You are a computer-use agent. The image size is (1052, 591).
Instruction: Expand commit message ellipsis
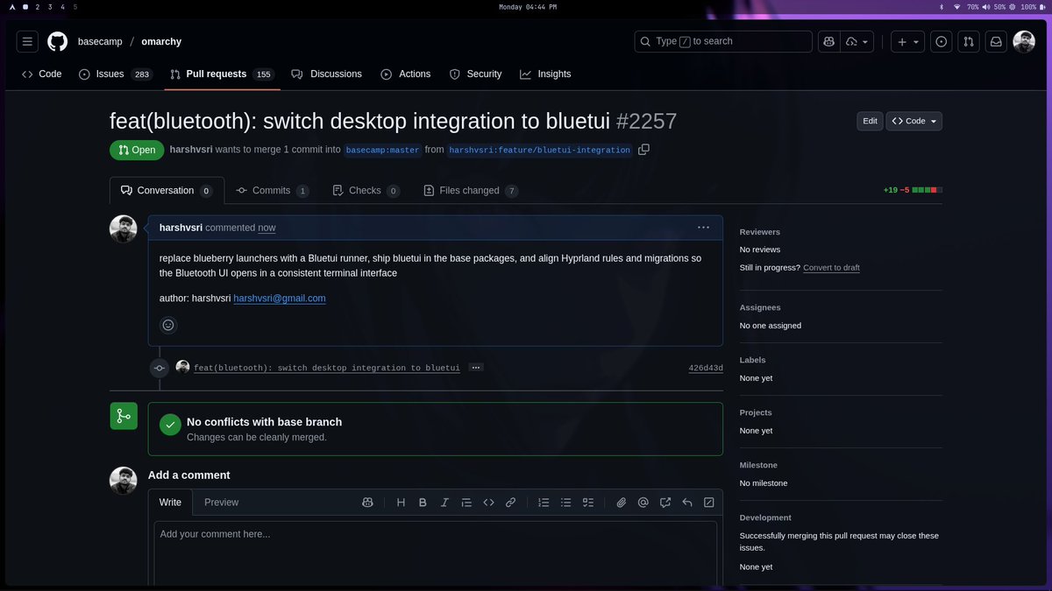pyautogui.click(x=476, y=368)
